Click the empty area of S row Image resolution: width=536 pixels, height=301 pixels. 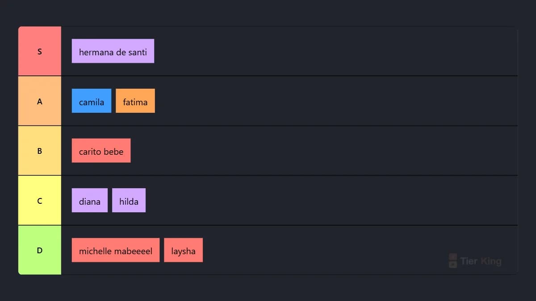[335, 51]
